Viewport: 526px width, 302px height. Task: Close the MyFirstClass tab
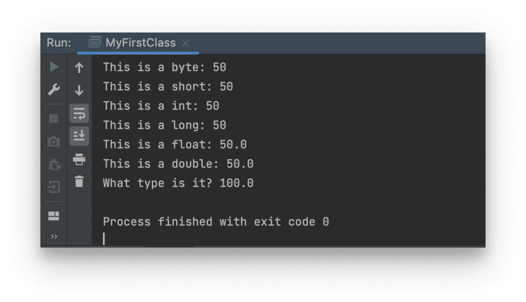tap(186, 43)
